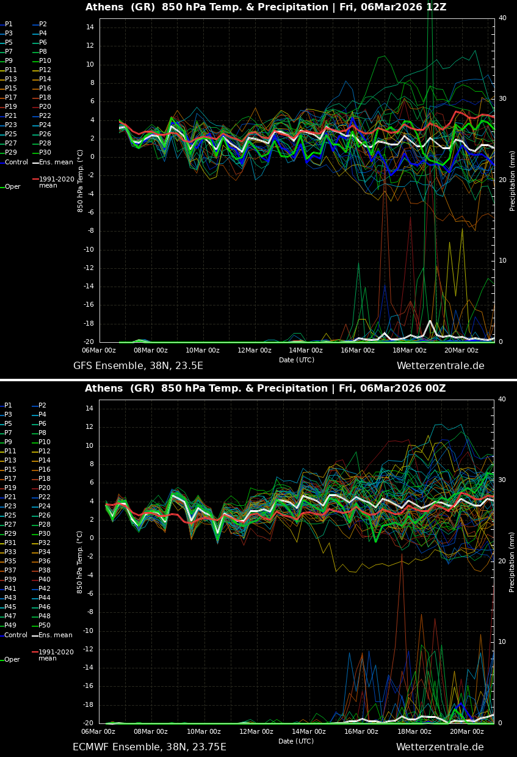Click the Precipitation (mm) axis label on GFS chart
517x757 pixels.
click(513, 181)
